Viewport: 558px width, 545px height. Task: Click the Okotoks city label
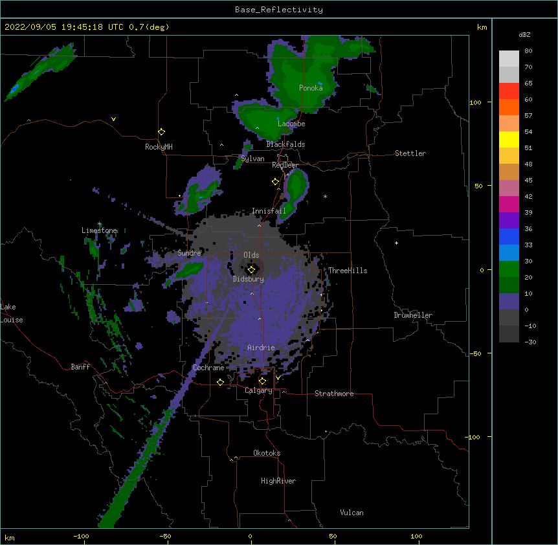[x=267, y=453]
